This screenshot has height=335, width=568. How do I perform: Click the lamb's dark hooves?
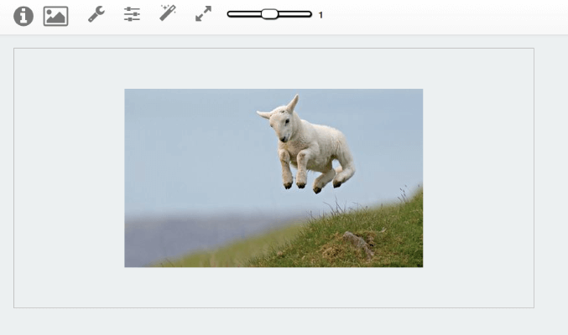tap(310, 186)
